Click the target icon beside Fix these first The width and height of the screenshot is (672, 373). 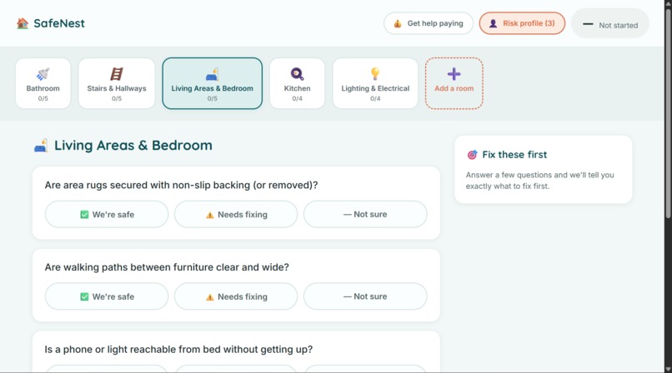pyautogui.click(x=472, y=154)
